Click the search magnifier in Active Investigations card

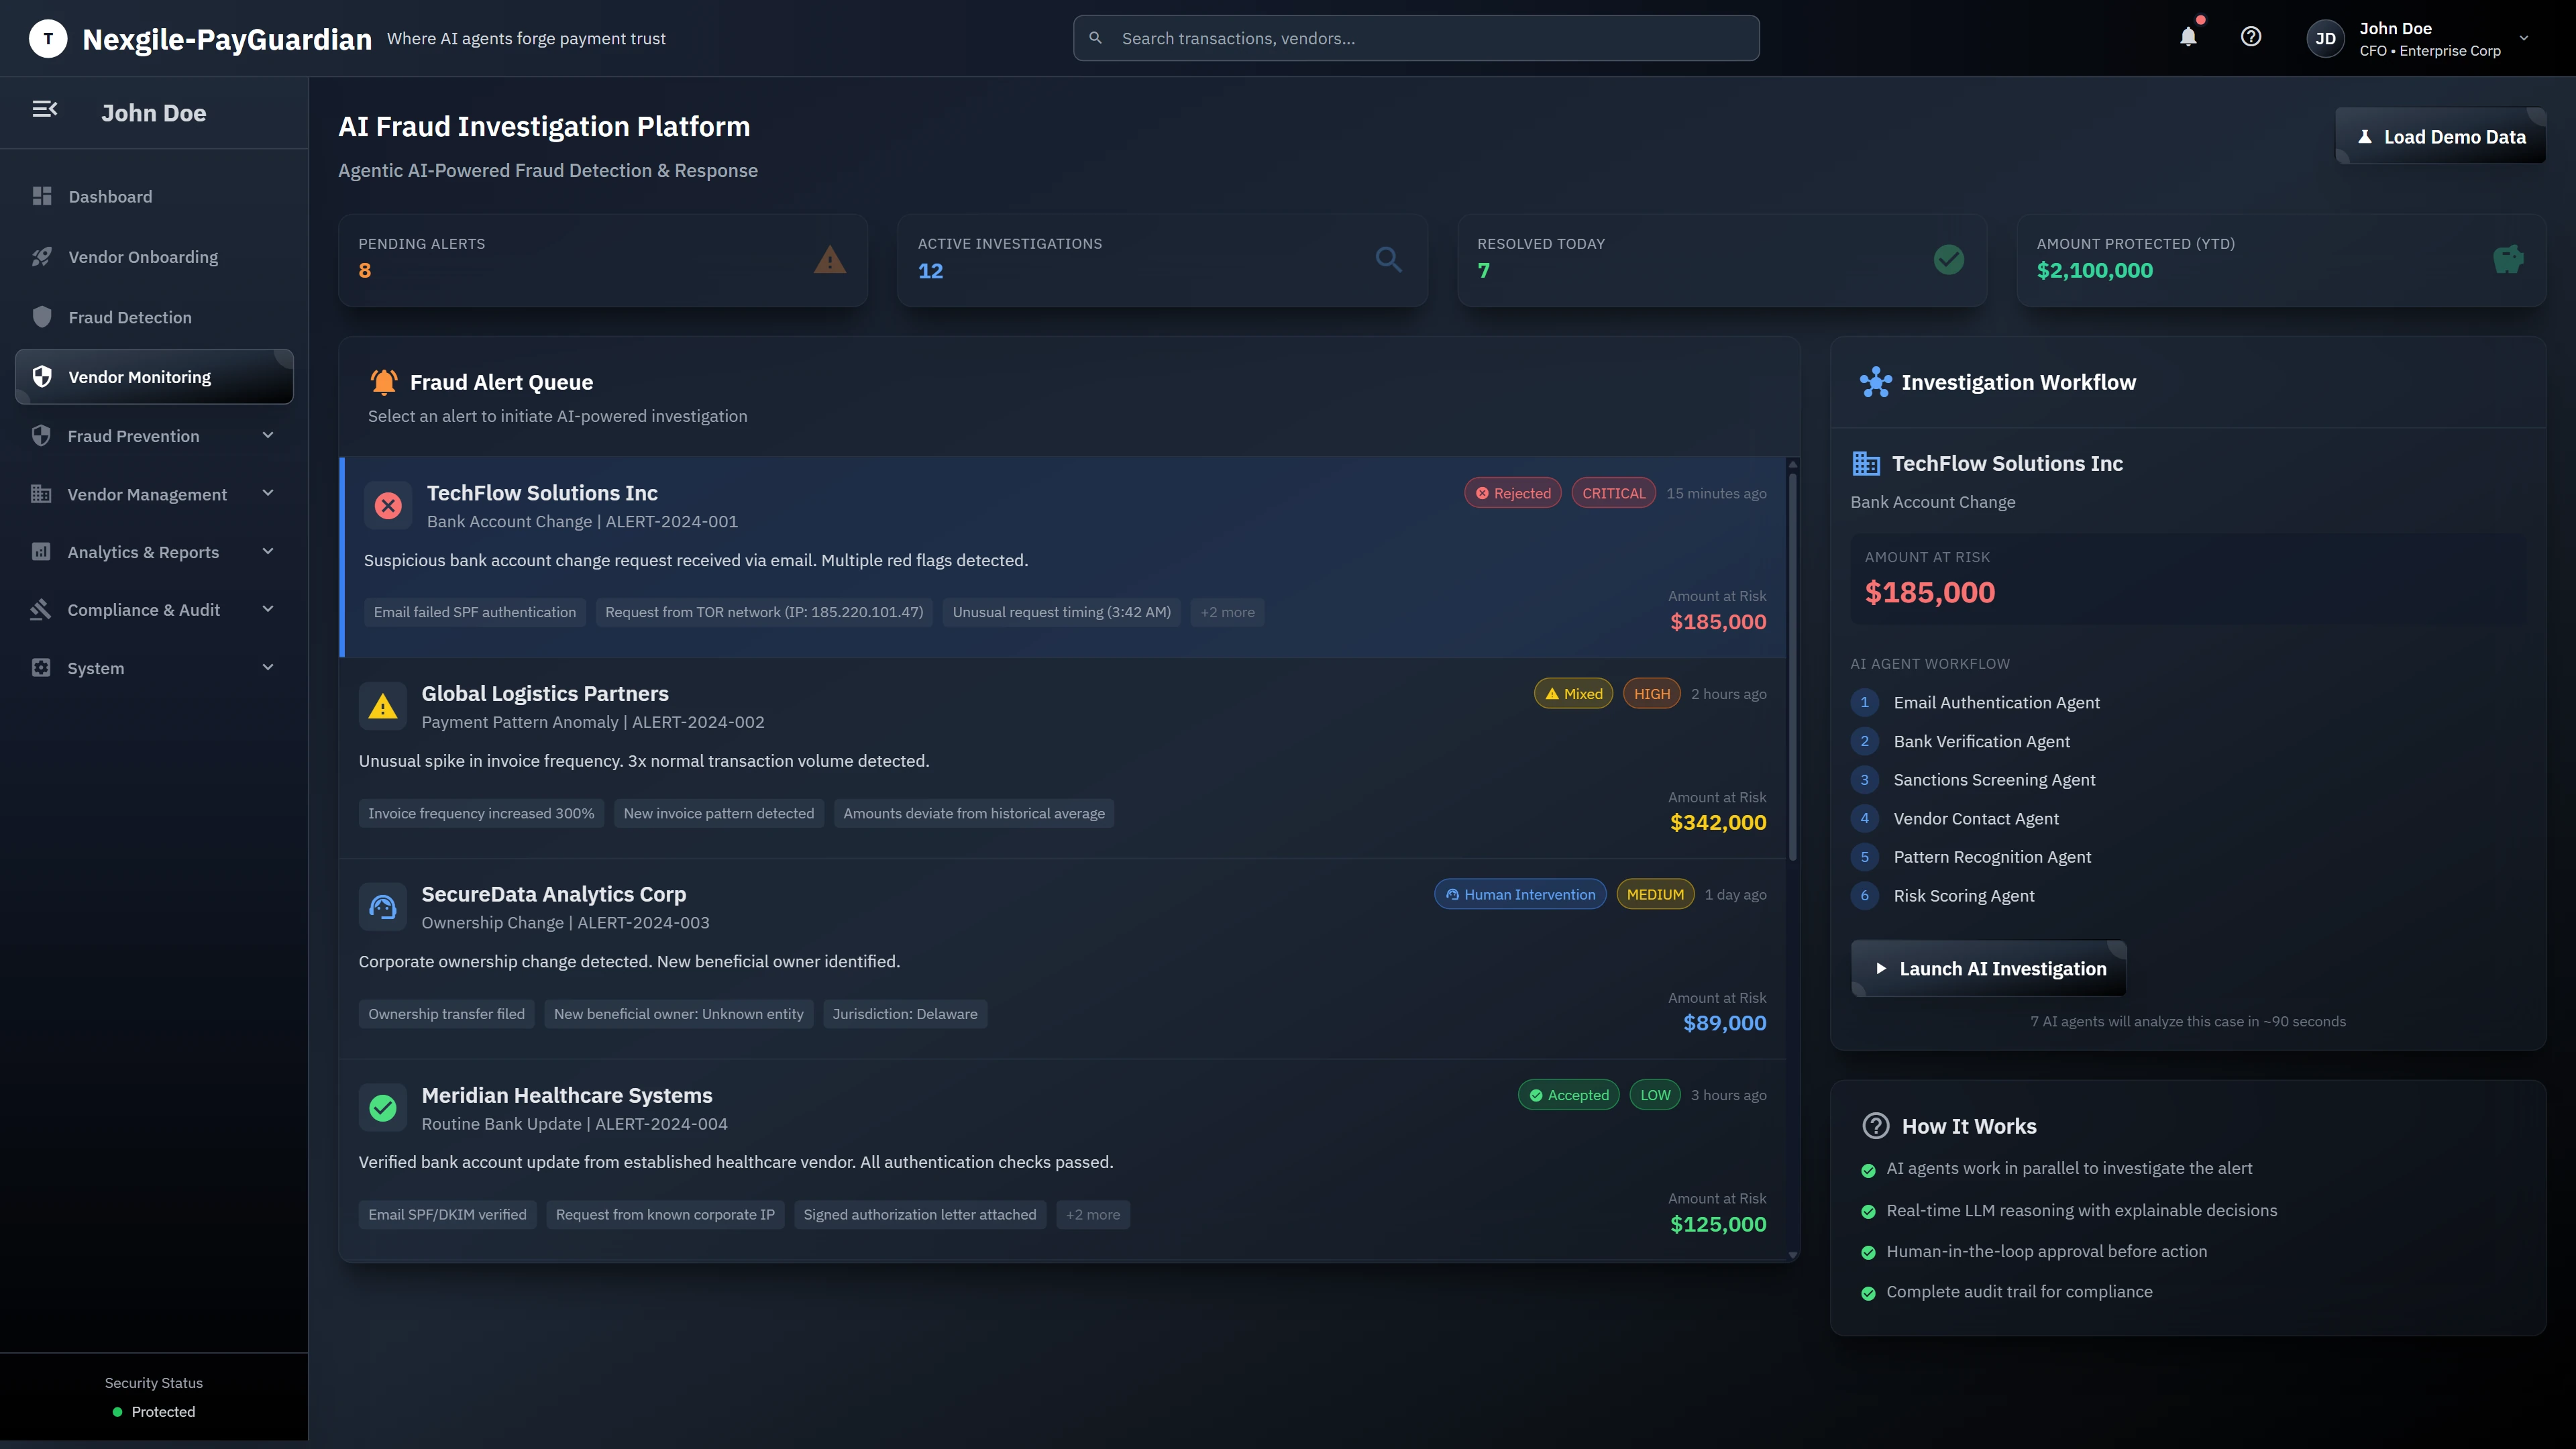click(1389, 259)
